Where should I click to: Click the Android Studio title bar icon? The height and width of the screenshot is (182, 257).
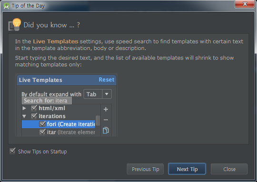6,6
